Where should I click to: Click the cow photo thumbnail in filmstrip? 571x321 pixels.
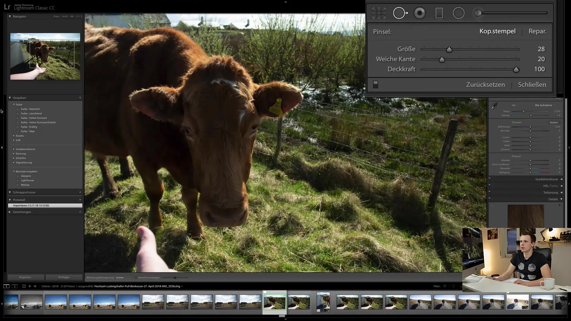[x=274, y=301]
